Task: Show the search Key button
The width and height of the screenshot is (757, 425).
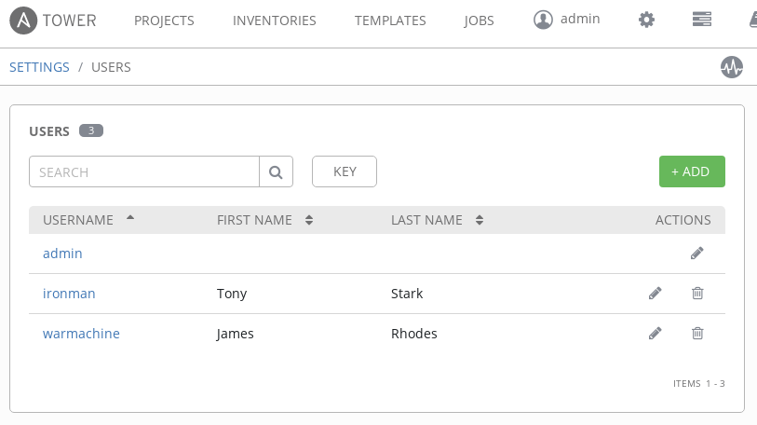Action: pos(345,171)
